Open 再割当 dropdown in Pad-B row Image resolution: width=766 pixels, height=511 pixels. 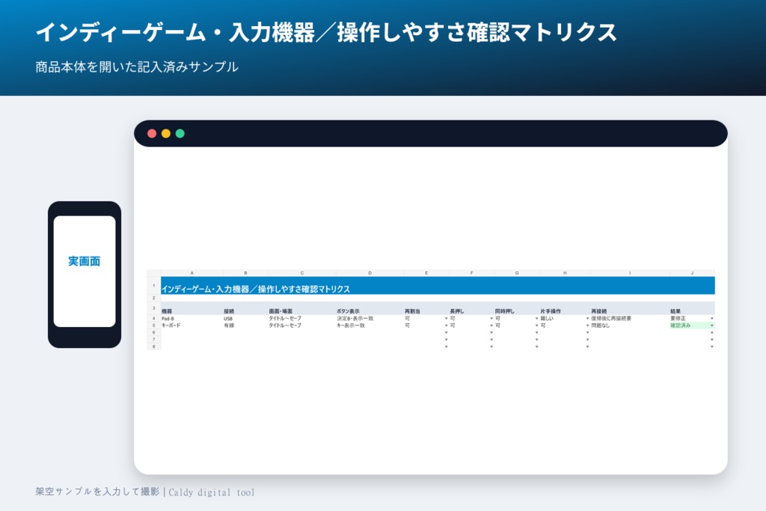446,319
